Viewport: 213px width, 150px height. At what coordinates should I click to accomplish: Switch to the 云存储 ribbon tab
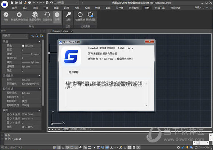[120, 8]
